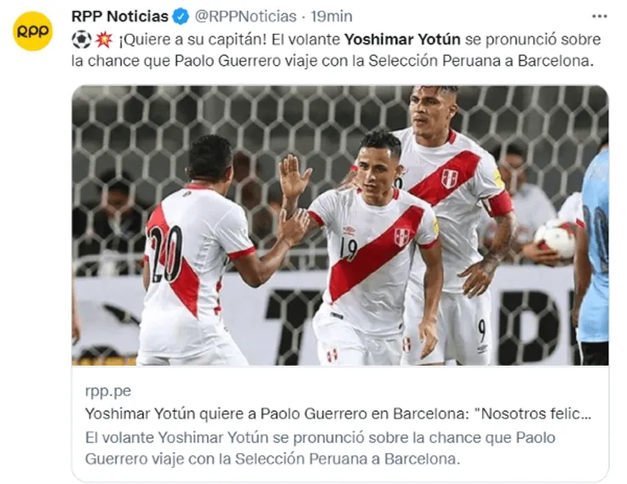
Task: Click the captain wearing number 9 shorts
Action: click(x=450, y=224)
